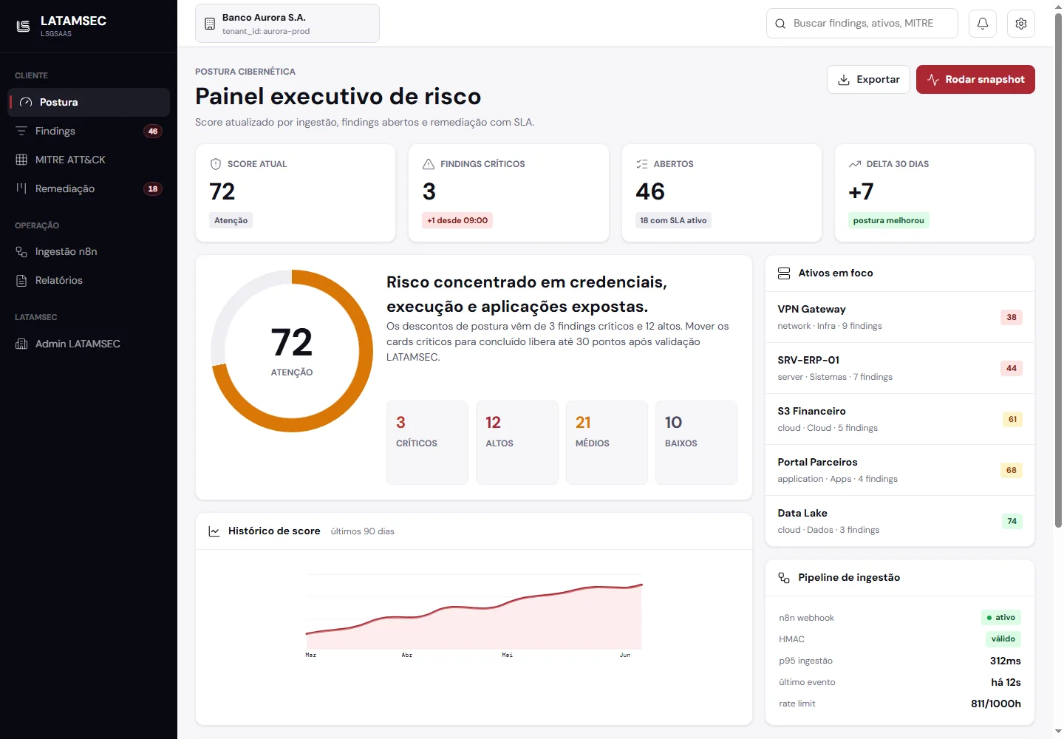The width and height of the screenshot is (1064, 739).
Task: Click the Banco Aurora tenant building icon
Action: click(x=210, y=24)
